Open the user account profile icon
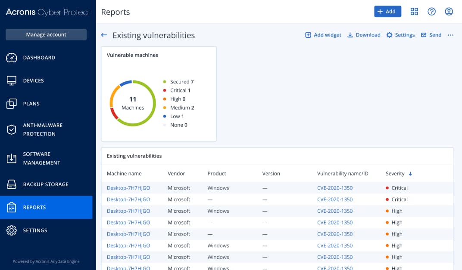The width and height of the screenshot is (462, 270). coord(449,12)
